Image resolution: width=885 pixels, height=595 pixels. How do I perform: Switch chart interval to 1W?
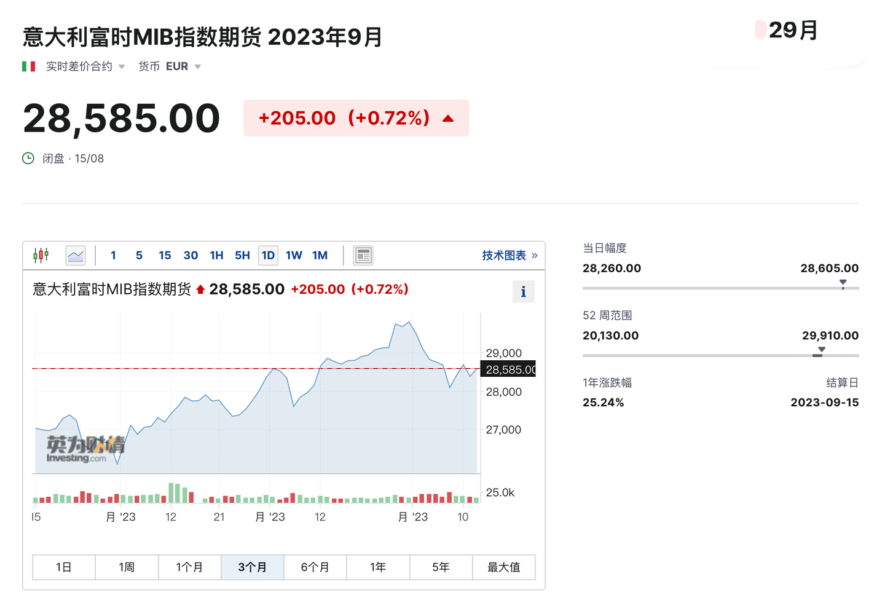pos(294,254)
